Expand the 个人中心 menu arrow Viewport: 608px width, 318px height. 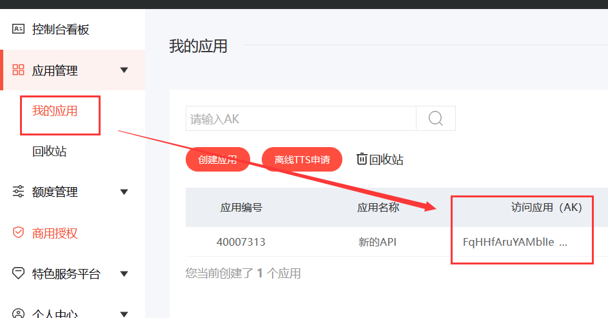click(124, 314)
